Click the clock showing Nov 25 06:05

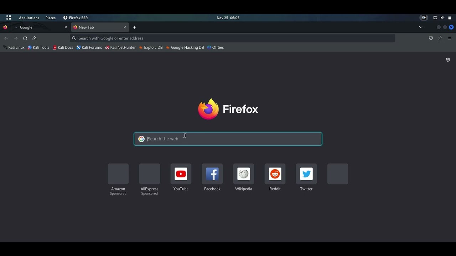(228, 18)
